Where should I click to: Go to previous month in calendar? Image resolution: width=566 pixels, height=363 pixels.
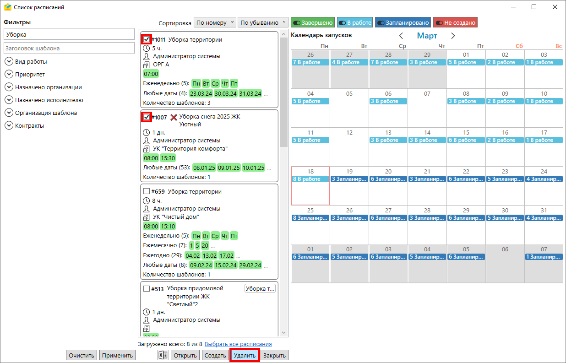pyautogui.click(x=401, y=36)
